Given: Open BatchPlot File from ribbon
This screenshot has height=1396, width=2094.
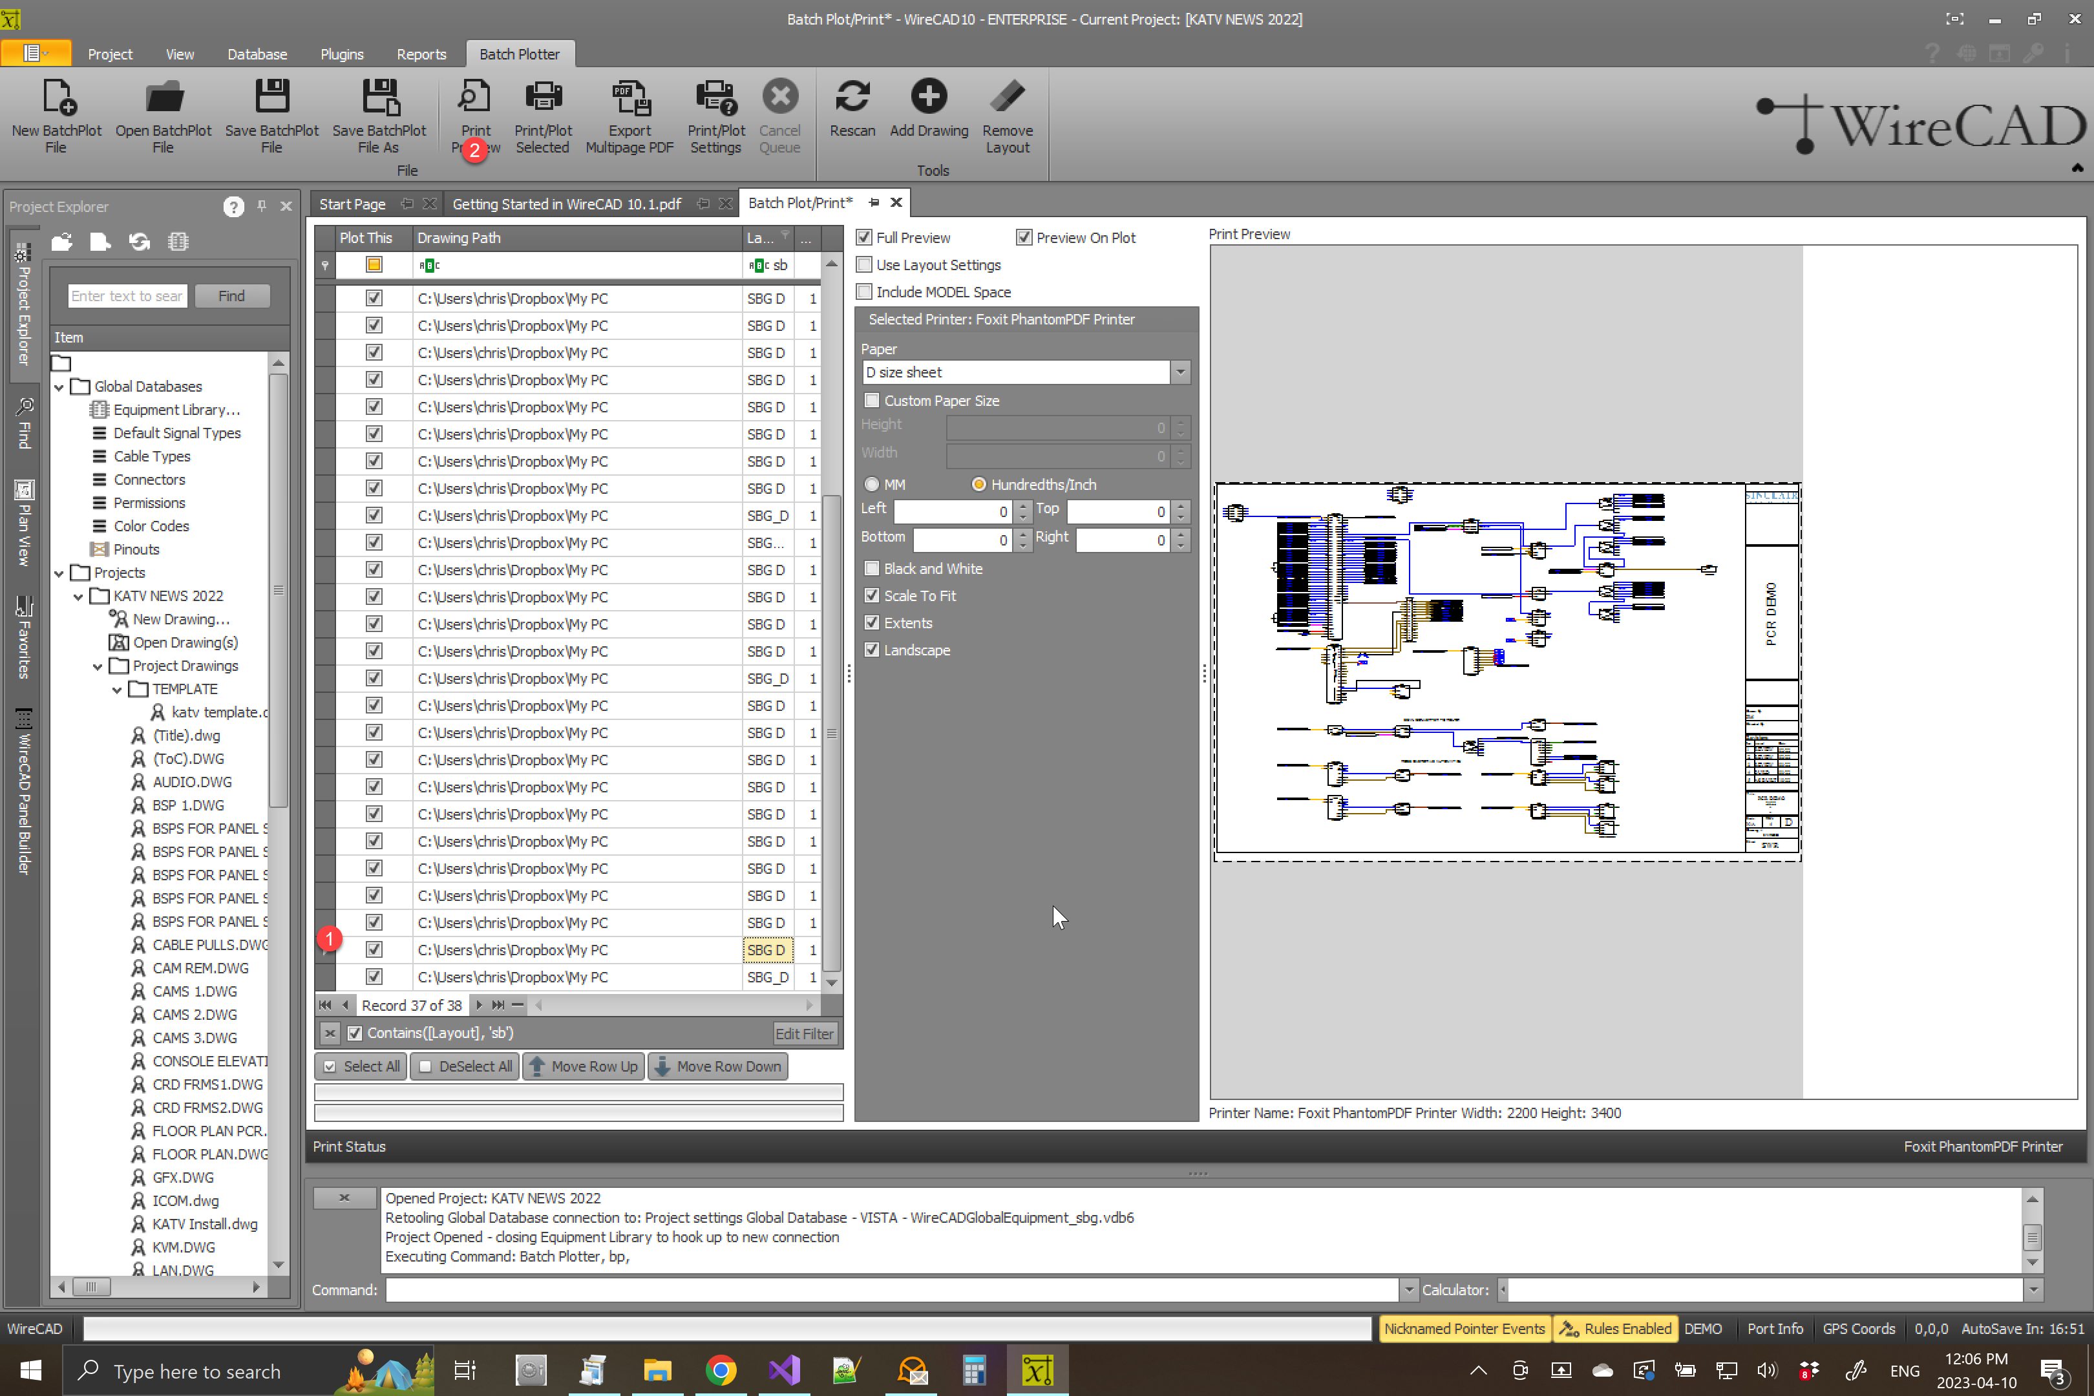Looking at the screenshot, I should pyautogui.click(x=163, y=116).
